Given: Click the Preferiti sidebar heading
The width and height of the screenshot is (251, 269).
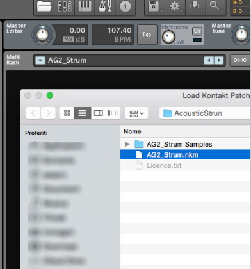Looking at the screenshot, I should [x=36, y=133].
